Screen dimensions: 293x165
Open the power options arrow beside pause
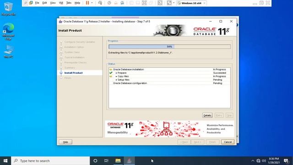tap(92, 3)
